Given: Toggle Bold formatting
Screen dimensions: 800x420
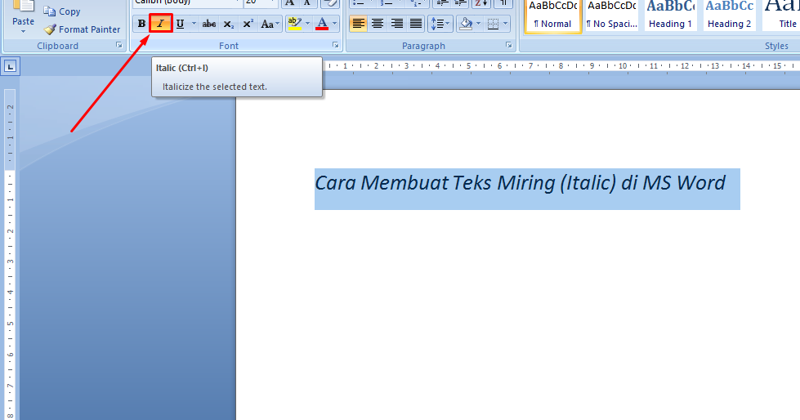Looking at the screenshot, I should pyautogui.click(x=141, y=24).
